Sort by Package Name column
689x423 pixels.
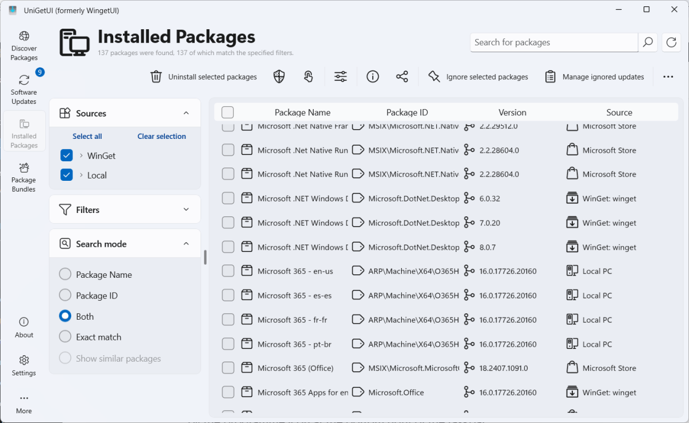click(x=302, y=112)
